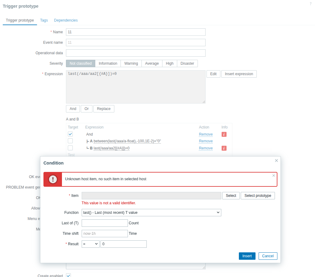Remove expression A via Remove link

tap(206, 141)
